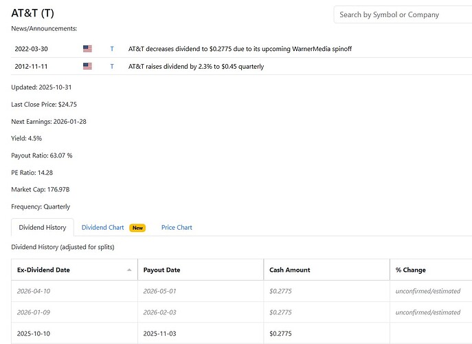The image size is (472, 344).
Task: Click the unconfirmed/estimated cell in the 2026-01-09 row
Action: coord(427,312)
